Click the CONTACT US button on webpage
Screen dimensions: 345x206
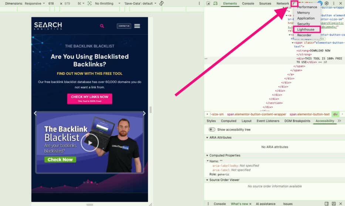coord(124,26)
